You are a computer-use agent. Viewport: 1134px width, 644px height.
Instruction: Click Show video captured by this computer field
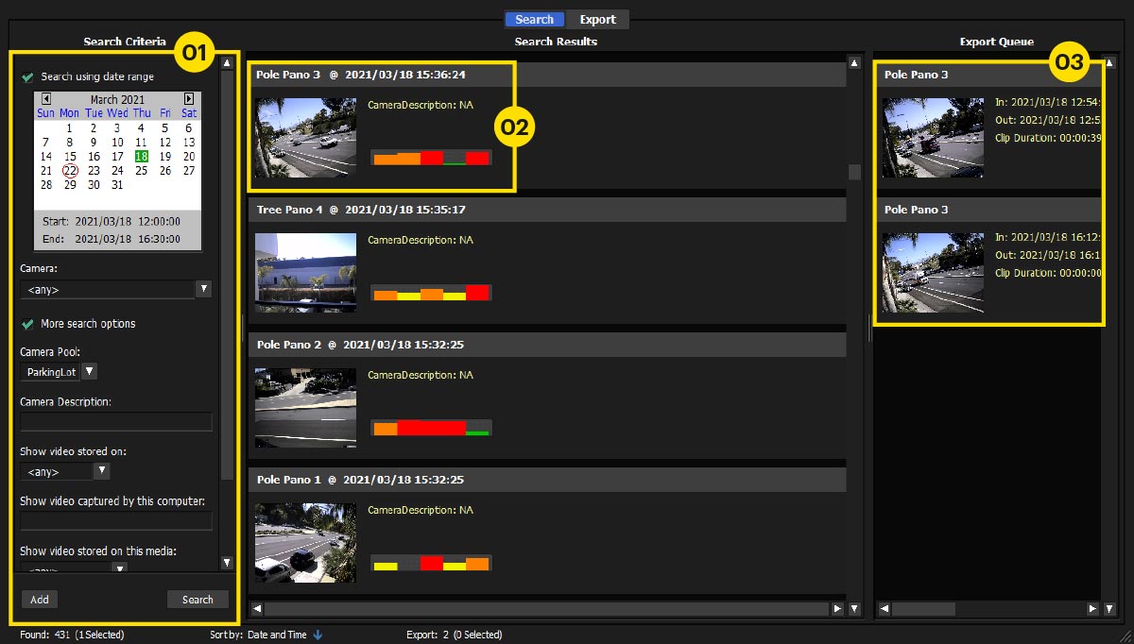[116, 521]
